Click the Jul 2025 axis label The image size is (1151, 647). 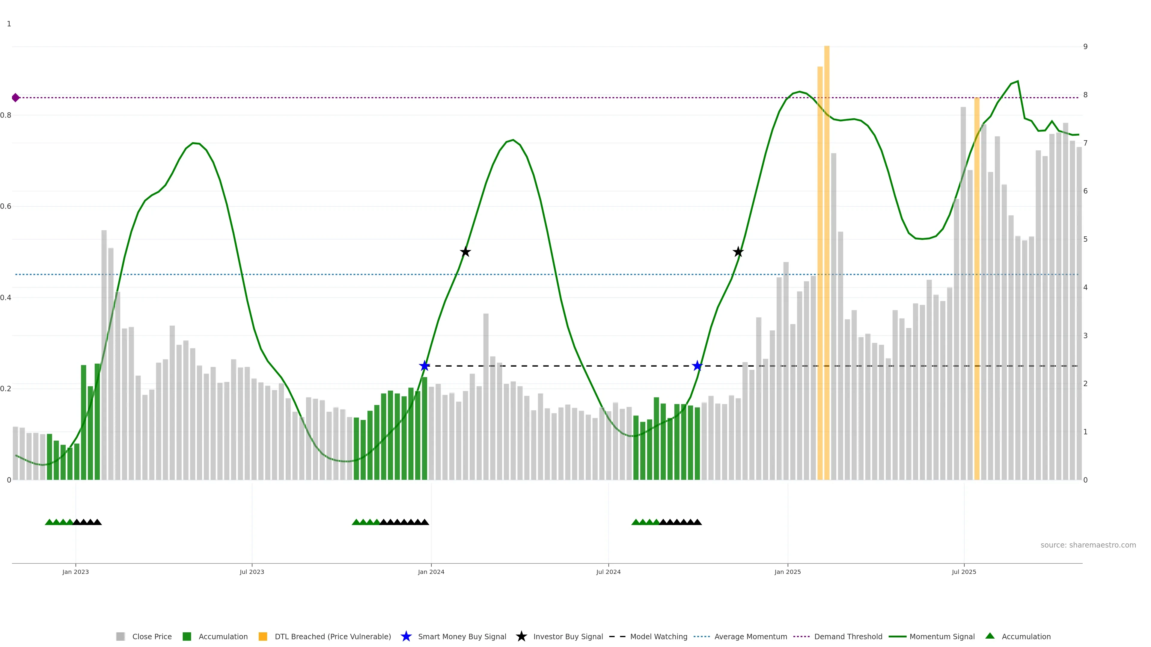(964, 572)
